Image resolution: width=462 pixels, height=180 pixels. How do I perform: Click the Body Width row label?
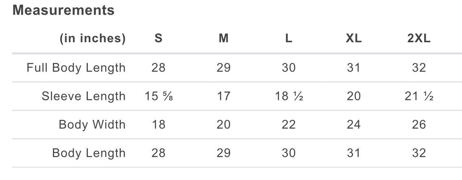pyautogui.click(x=92, y=124)
